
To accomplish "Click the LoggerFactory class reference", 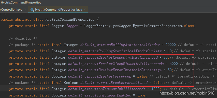I will [98, 26].
